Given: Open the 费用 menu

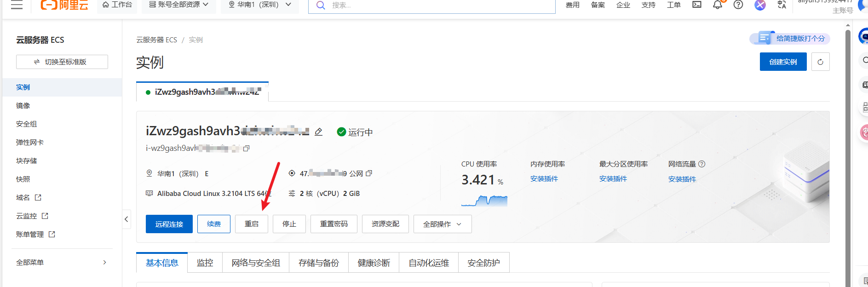Looking at the screenshot, I should point(572,5).
